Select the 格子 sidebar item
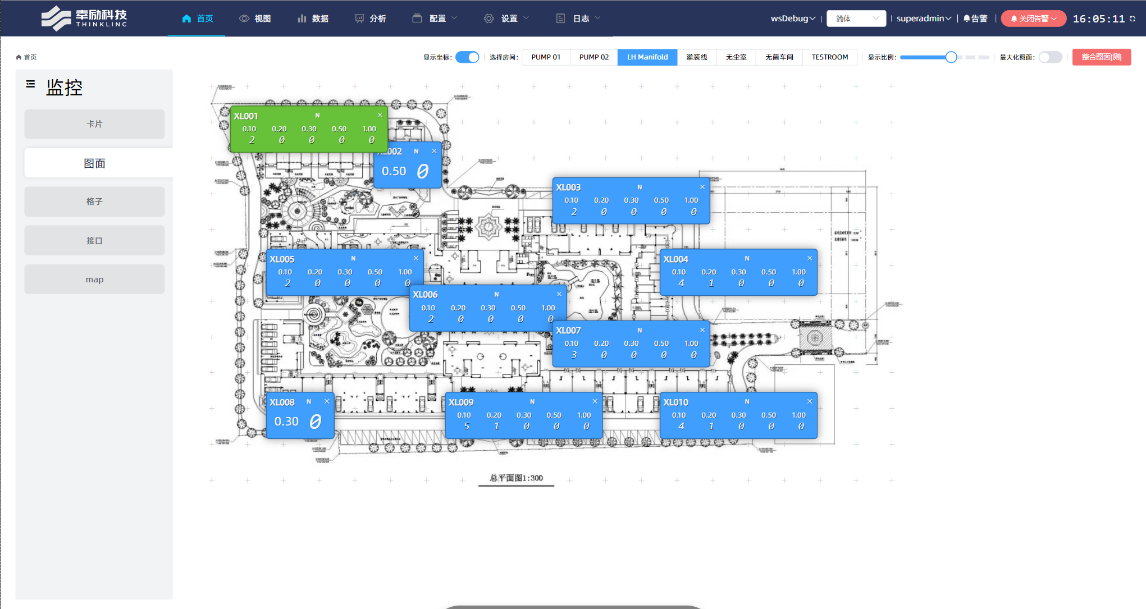 (x=94, y=202)
